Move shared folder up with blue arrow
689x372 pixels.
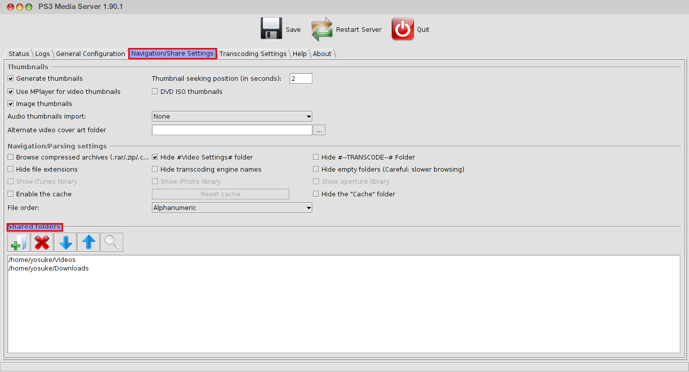tap(88, 243)
